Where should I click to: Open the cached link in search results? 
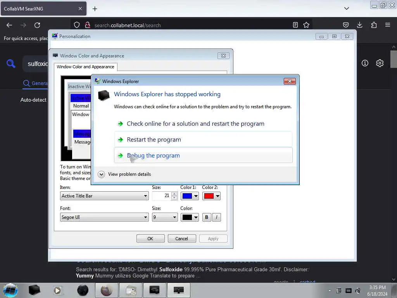pos(307,282)
